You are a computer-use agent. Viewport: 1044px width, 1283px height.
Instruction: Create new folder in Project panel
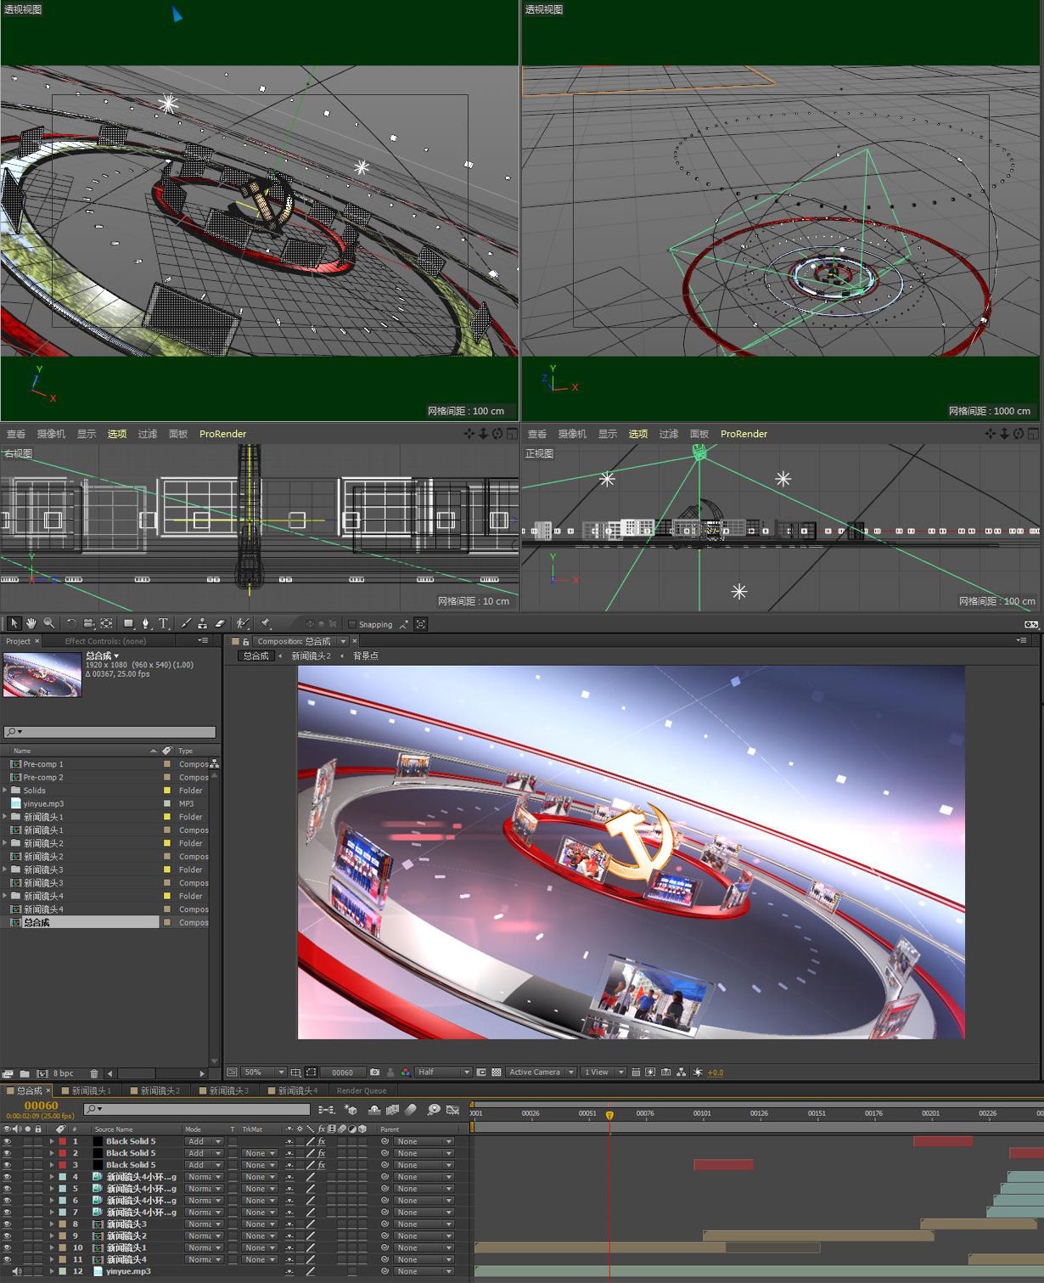pyautogui.click(x=25, y=1073)
